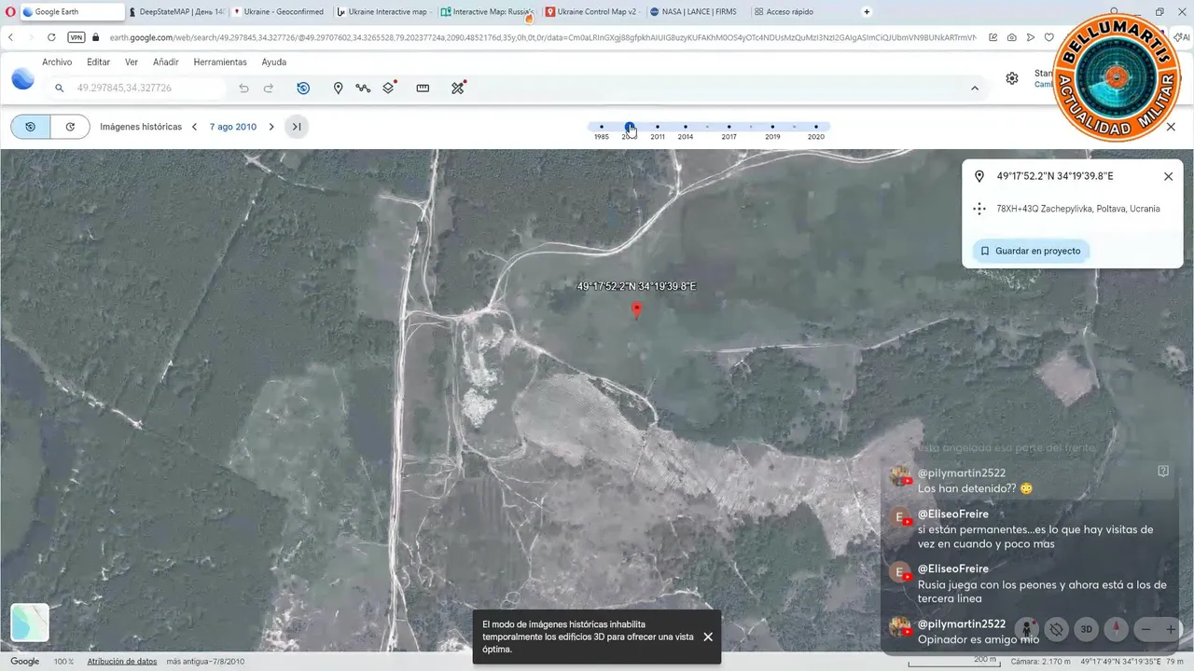Zoom out with the minus button
The image size is (1194, 671).
click(x=1146, y=629)
